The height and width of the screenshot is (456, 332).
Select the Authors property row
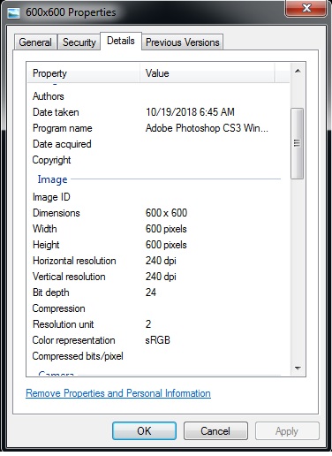(x=158, y=96)
